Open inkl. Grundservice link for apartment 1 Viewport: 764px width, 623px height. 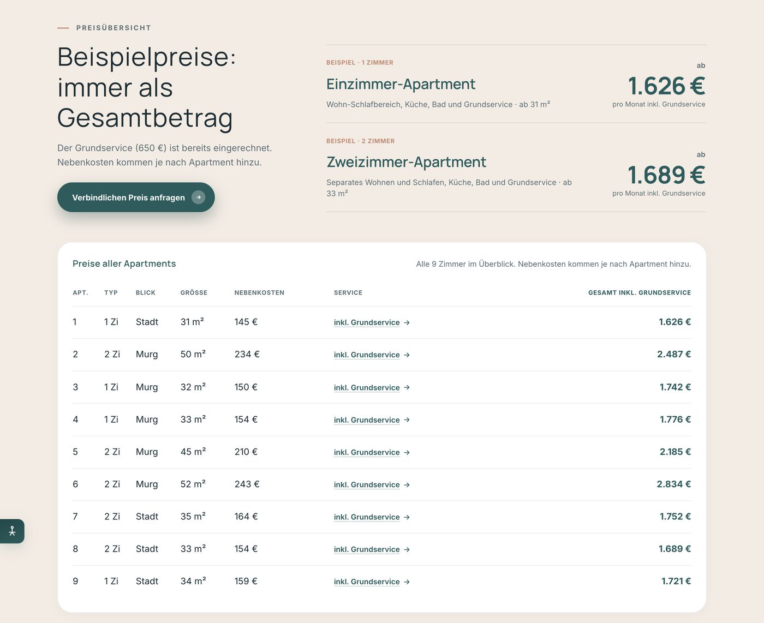pos(367,322)
